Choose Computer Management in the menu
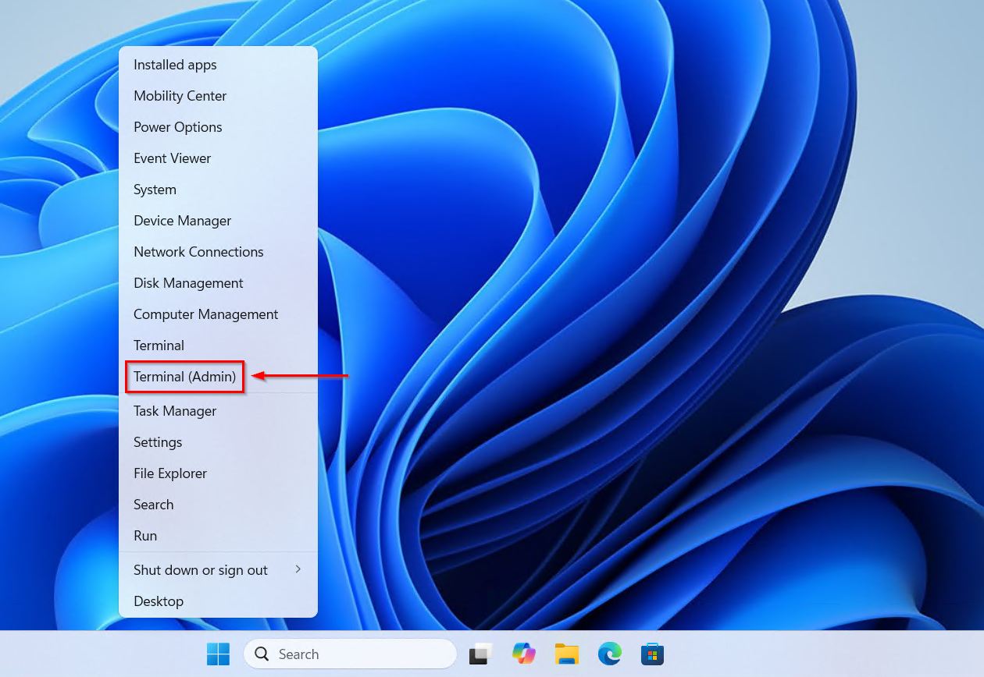 point(205,314)
